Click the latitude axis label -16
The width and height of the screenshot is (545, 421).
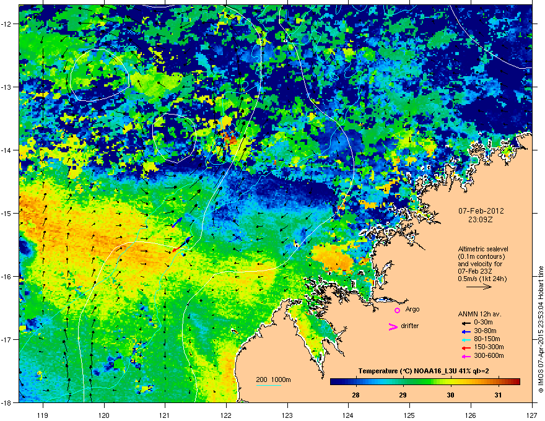pos(6,277)
